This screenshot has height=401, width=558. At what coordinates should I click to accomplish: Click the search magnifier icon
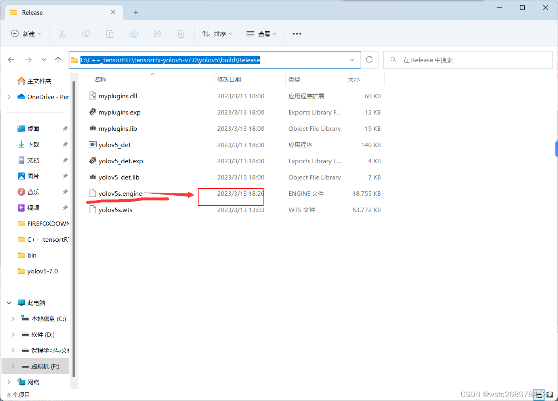tap(393, 60)
